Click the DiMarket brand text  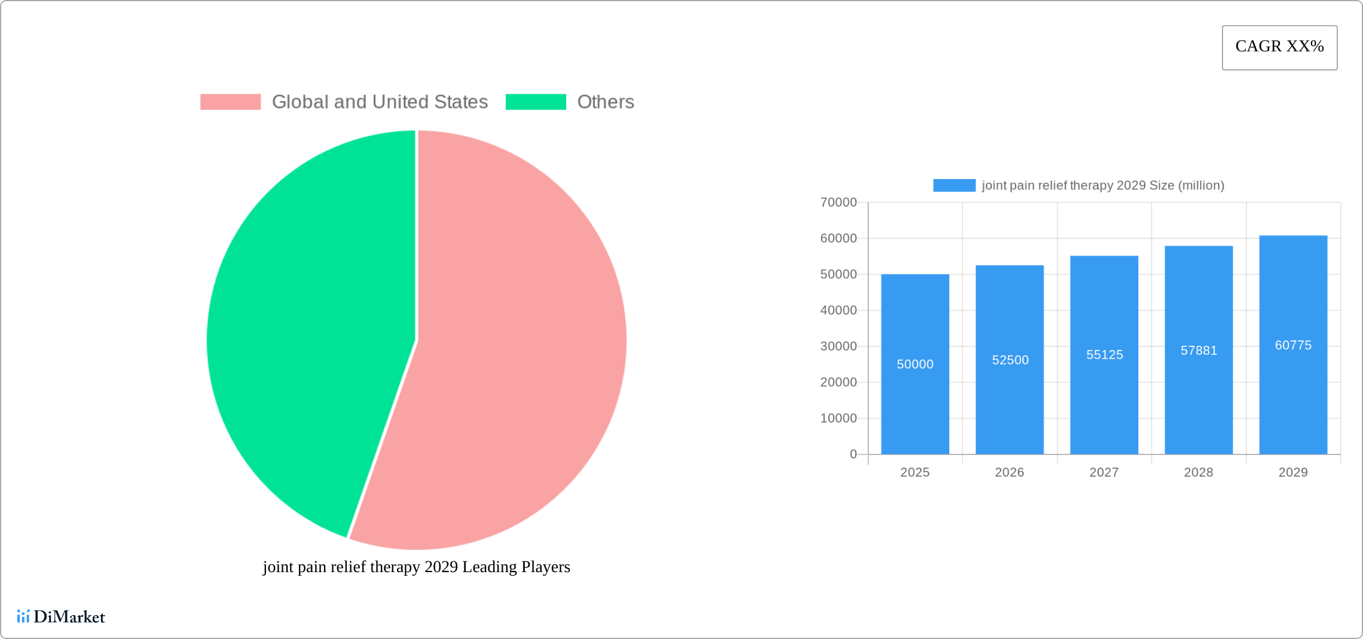coord(69,616)
